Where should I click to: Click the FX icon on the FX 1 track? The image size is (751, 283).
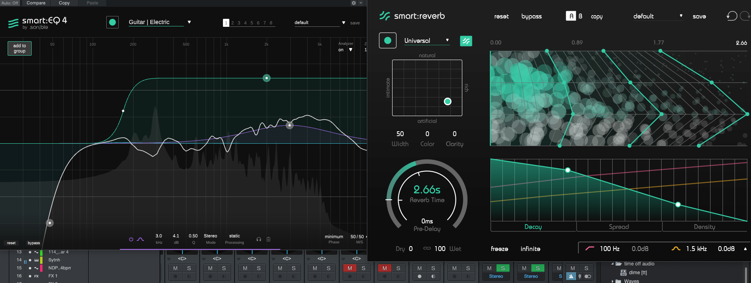[36, 276]
